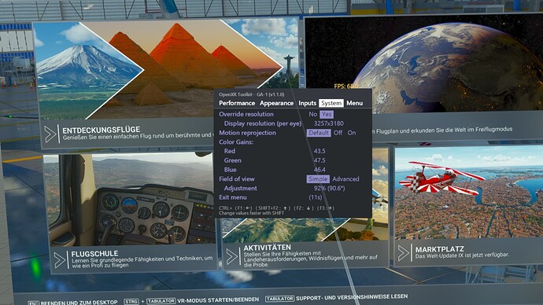
Task: Click the Display resolution value 3257x3180
Action: 328,123
